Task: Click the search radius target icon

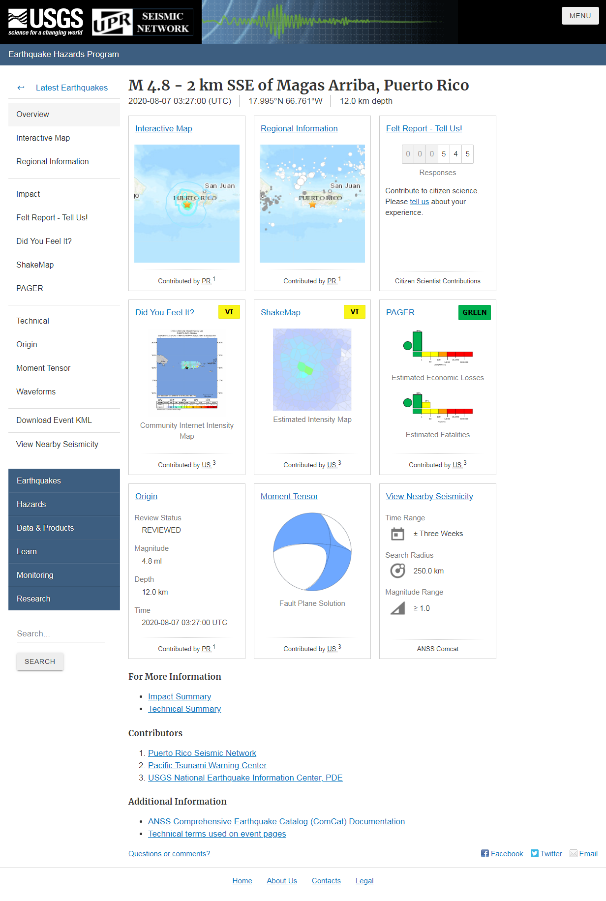Action: (397, 571)
